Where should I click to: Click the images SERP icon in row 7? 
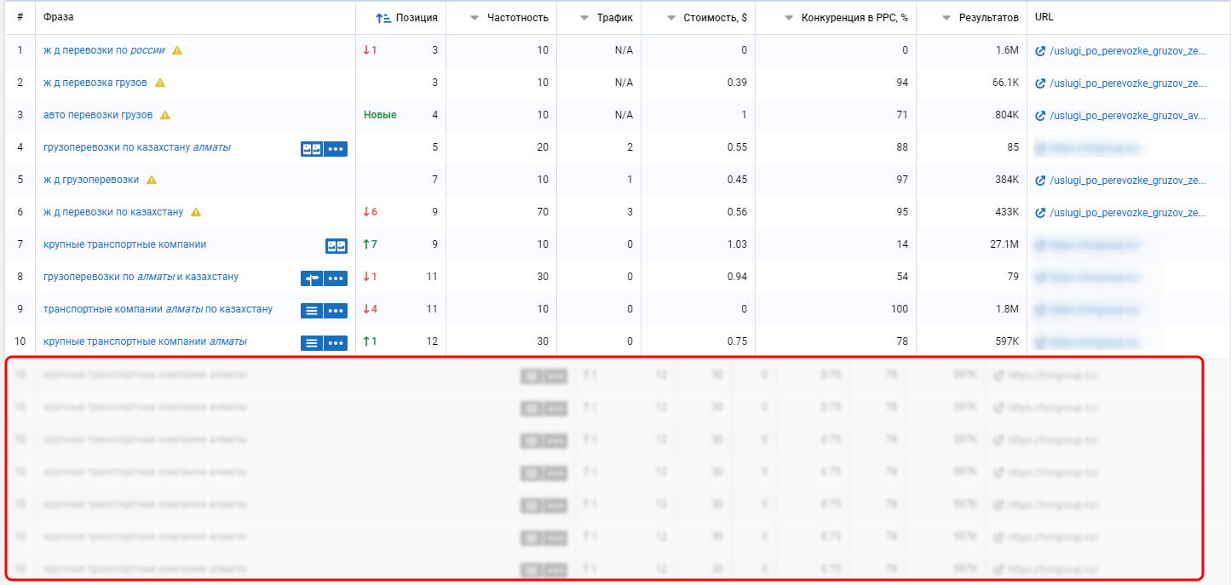(337, 246)
